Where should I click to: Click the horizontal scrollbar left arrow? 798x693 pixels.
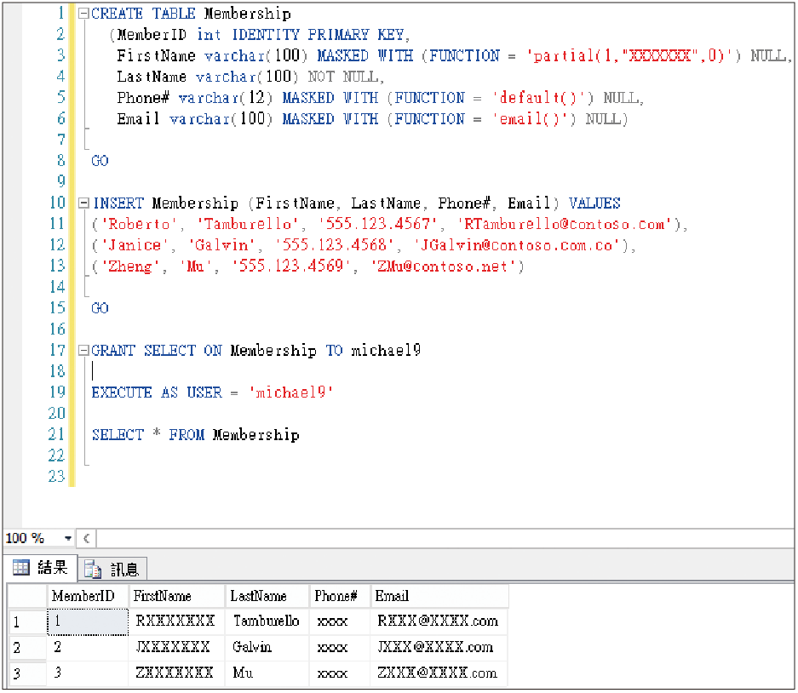pyautogui.click(x=87, y=538)
